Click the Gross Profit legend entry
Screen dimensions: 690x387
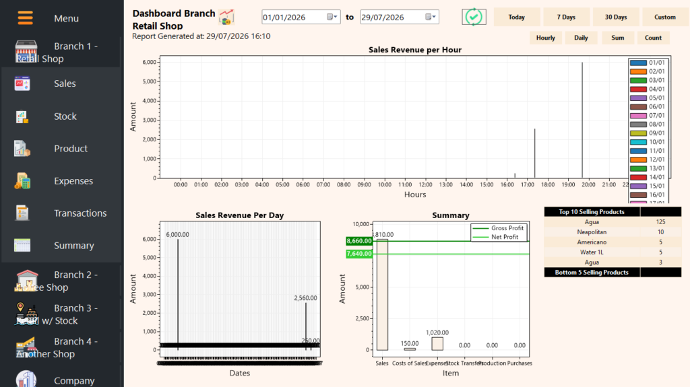coord(498,228)
